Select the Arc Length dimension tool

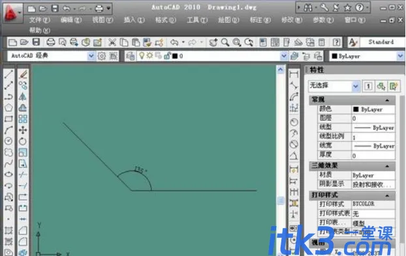pyautogui.click(x=294, y=96)
